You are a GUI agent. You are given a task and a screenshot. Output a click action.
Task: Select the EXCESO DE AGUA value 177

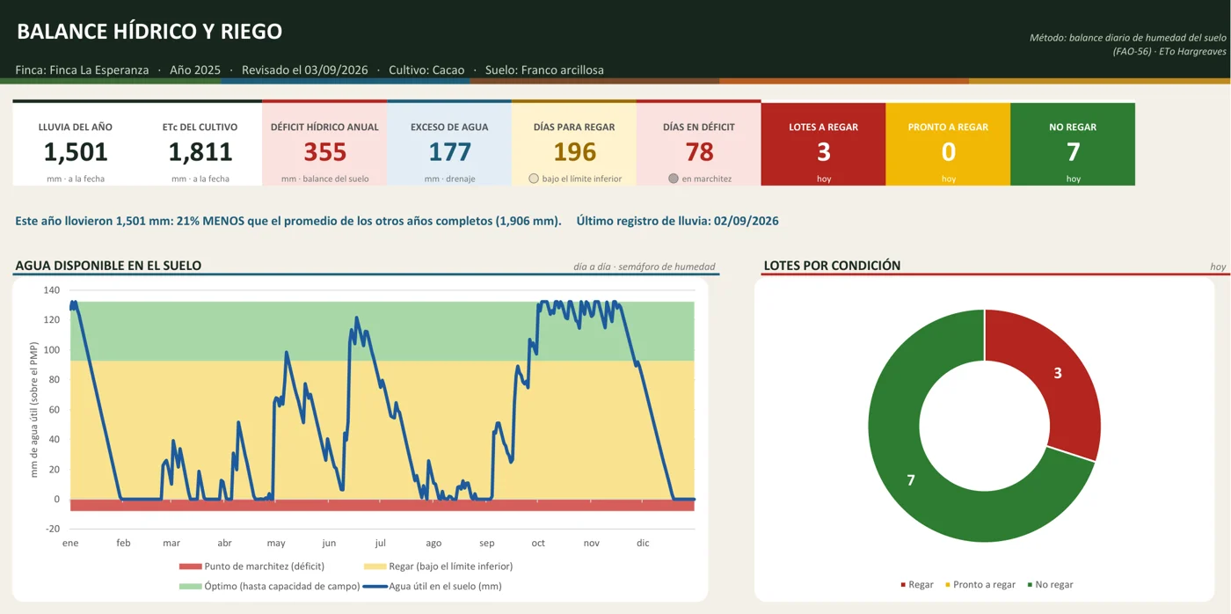[449, 152]
